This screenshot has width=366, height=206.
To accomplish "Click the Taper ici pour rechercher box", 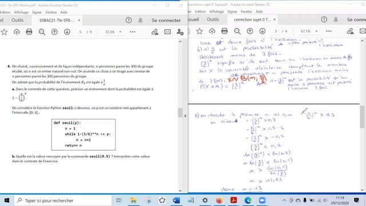I will 63,200.
